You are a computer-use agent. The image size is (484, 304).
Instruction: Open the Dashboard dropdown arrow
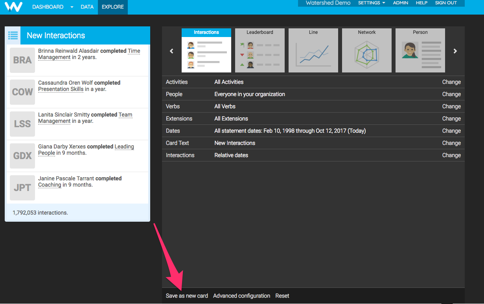coord(72,7)
